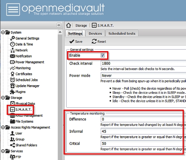Screen dimensions: 186x160
Task: Open the Power mode dropdown
Action: click(x=143, y=76)
